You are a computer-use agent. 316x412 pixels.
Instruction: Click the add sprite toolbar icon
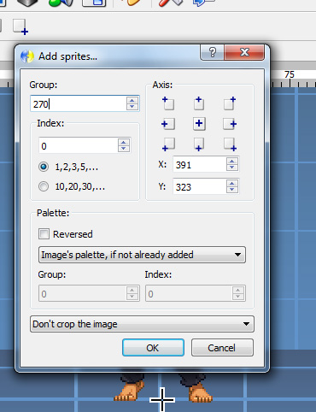click(20, 27)
